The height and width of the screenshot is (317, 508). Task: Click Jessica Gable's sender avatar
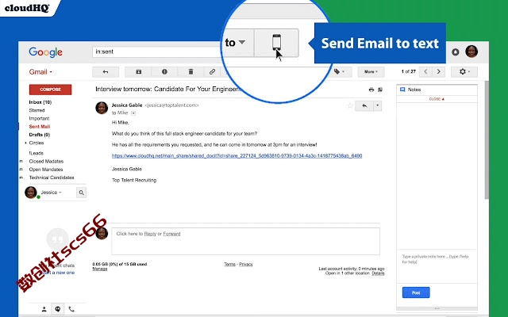[102, 108]
